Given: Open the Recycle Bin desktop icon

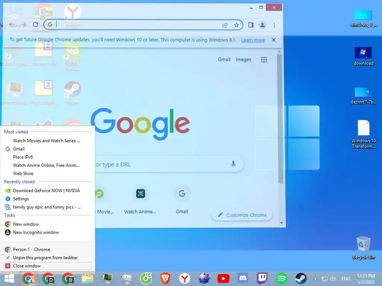Looking at the screenshot, I should 363,248.
